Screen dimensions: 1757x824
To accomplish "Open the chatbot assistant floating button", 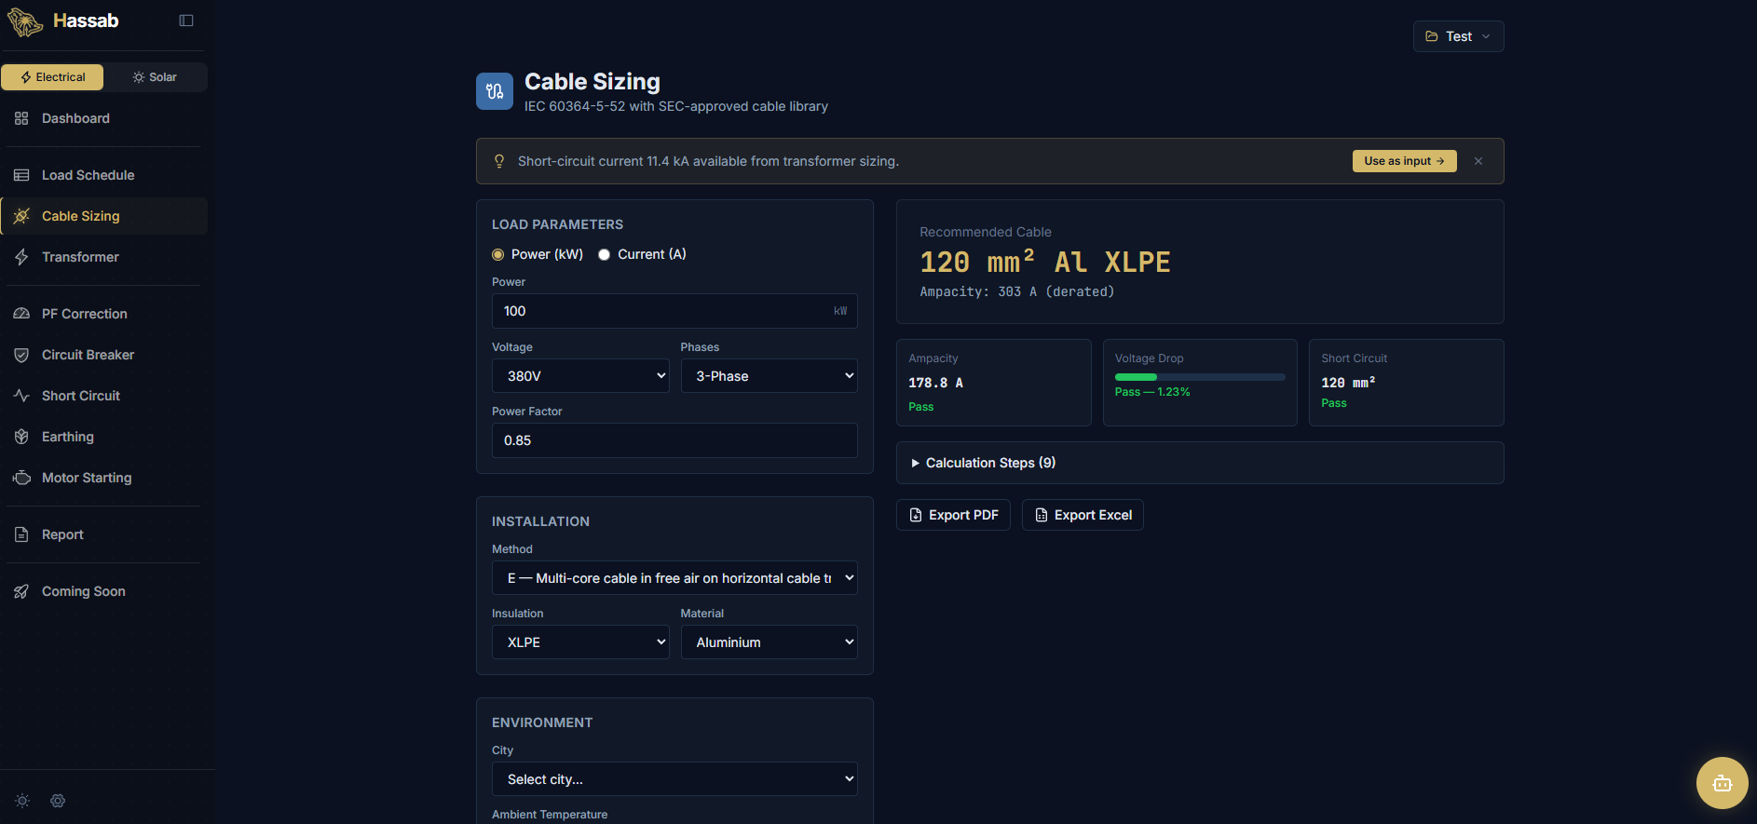I will [1723, 783].
